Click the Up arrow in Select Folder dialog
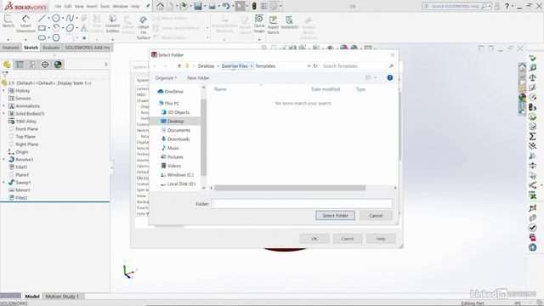The height and width of the screenshot is (306, 544). pos(179,66)
